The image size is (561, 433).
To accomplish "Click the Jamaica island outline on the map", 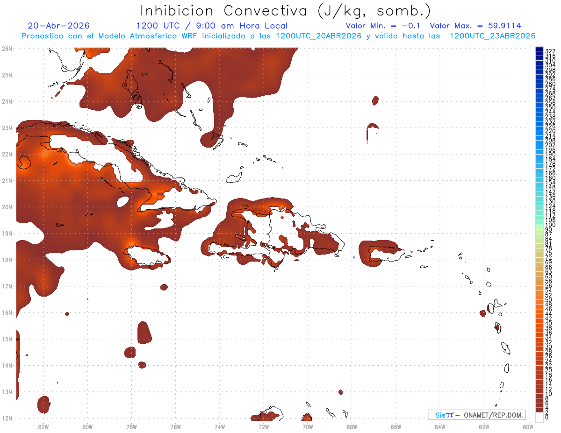I will pyautogui.click(x=147, y=256).
